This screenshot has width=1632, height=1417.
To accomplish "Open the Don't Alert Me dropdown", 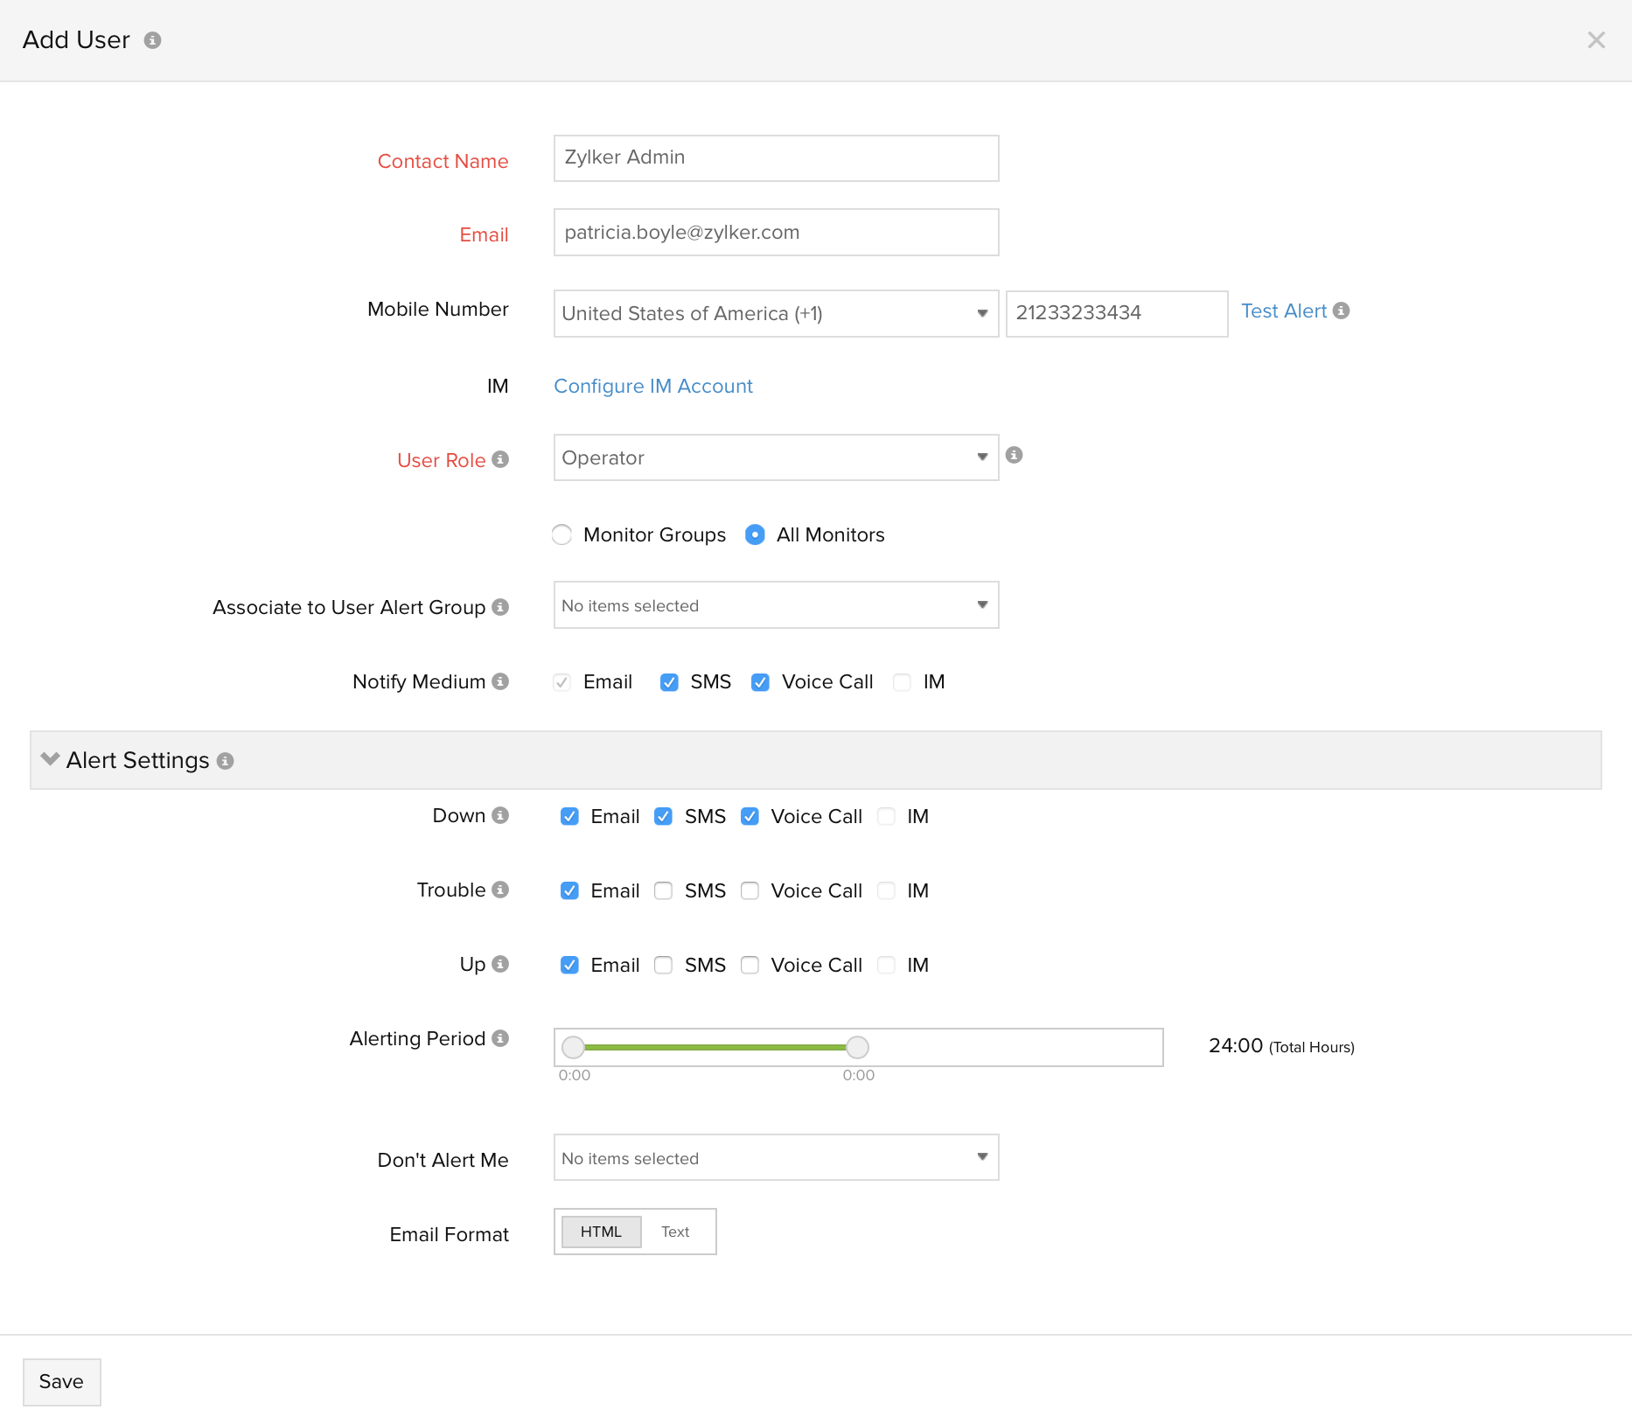I will point(776,1158).
